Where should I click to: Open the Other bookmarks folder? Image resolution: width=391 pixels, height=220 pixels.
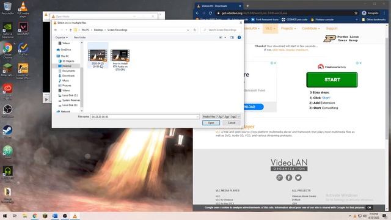pyautogui.click(x=374, y=20)
